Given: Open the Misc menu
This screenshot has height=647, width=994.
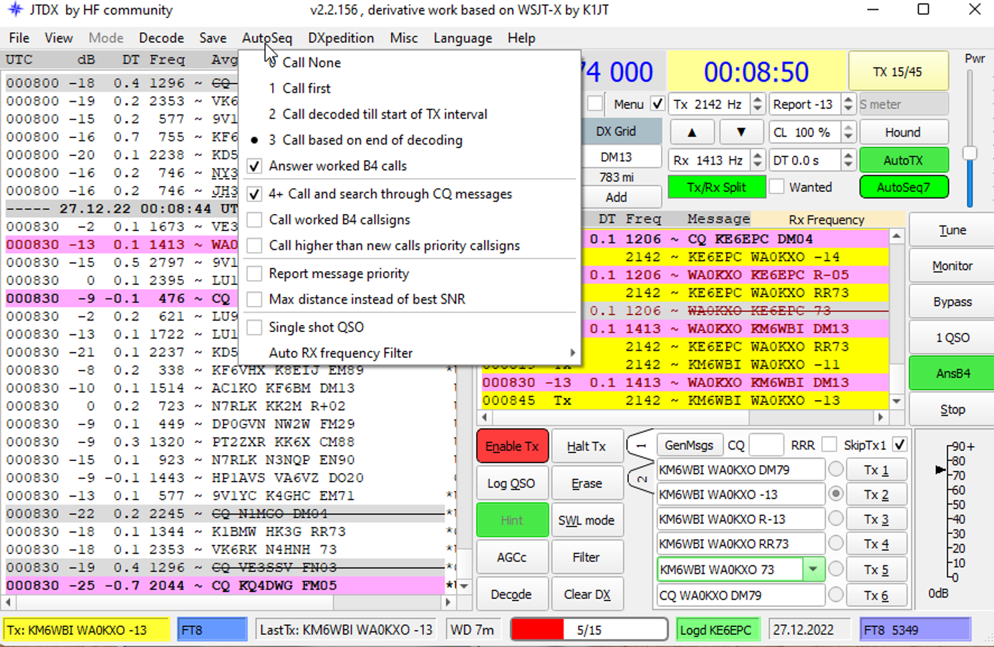Looking at the screenshot, I should point(403,38).
